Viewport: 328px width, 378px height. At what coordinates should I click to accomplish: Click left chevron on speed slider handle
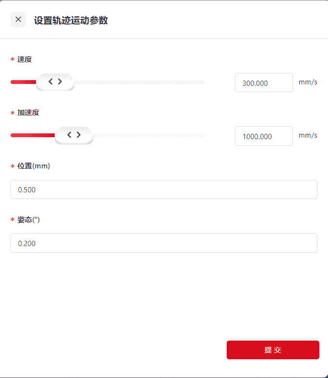tap(50, 82)
